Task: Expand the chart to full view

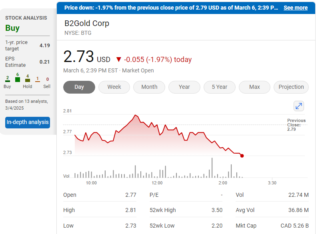Action: [x=299, y=106]
